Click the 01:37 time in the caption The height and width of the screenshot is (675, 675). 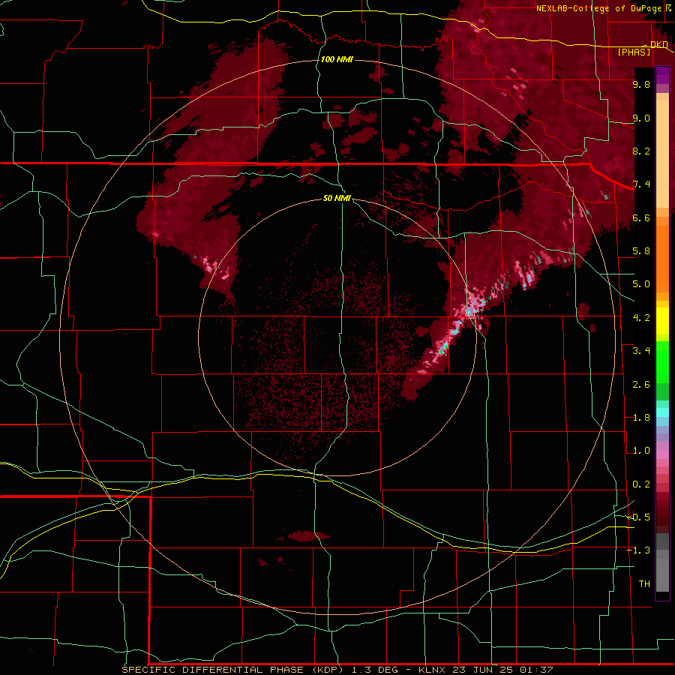point(536,670)
